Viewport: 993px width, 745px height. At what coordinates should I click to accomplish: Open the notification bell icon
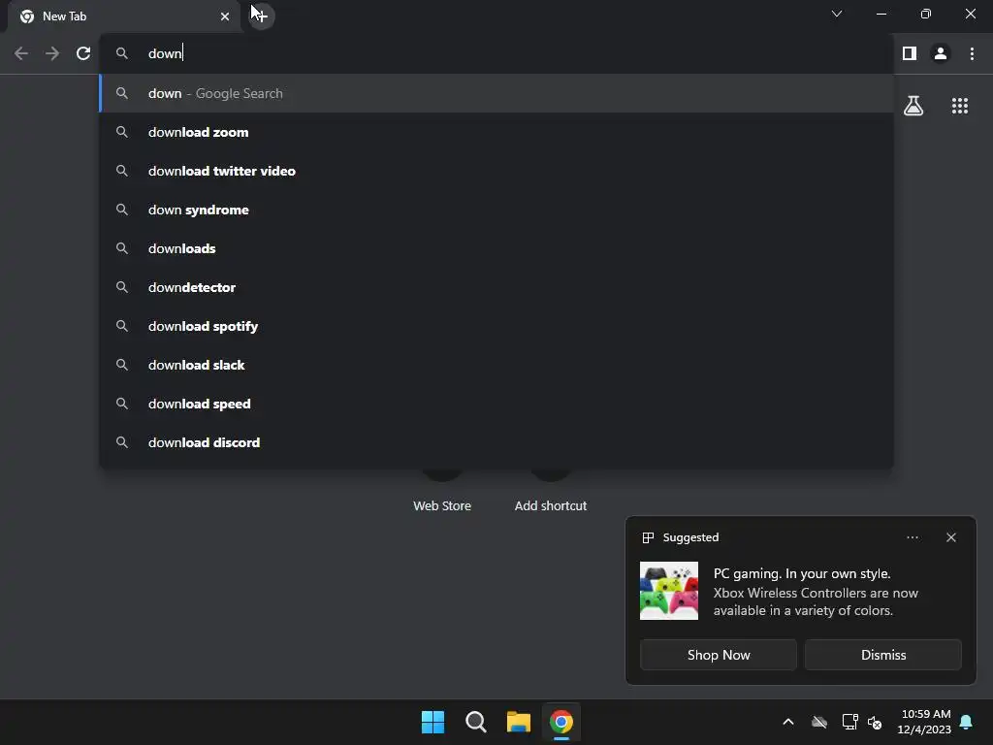967,722
